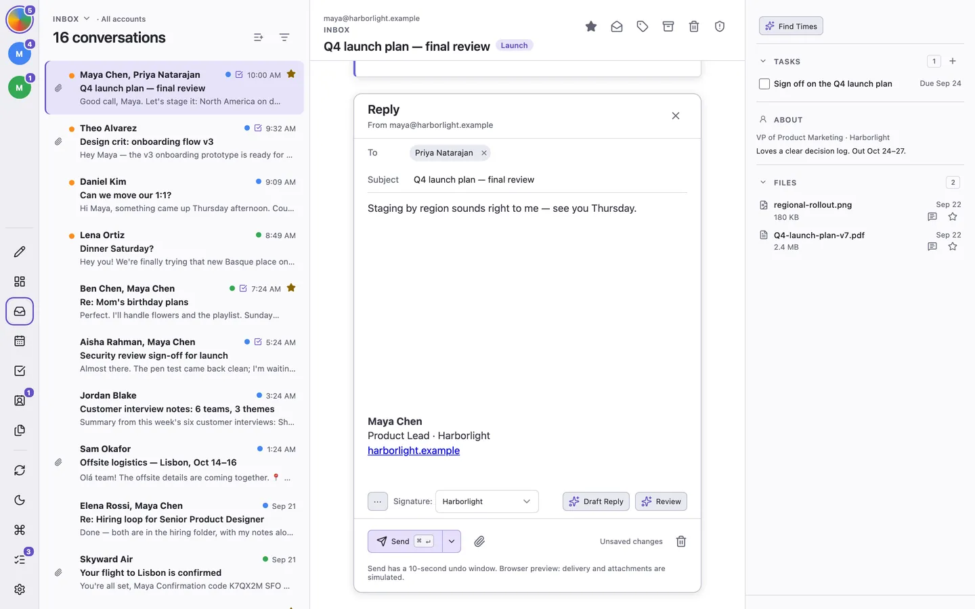The height and width of the screenshot is (609, 975).
Task: Click the sort conversations icon
Action: (258, 37)
